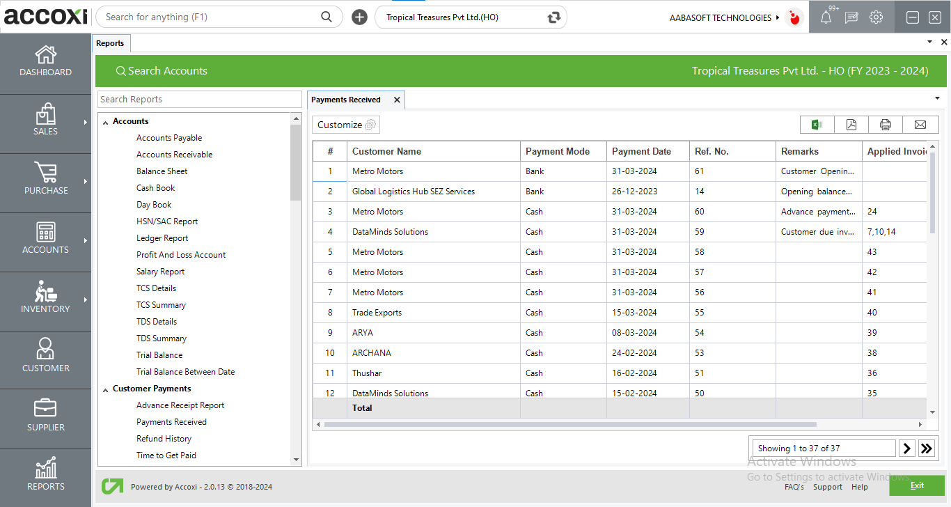Collapse the Customer Payments tree section

pyautogui.click(x=106, y=389)
